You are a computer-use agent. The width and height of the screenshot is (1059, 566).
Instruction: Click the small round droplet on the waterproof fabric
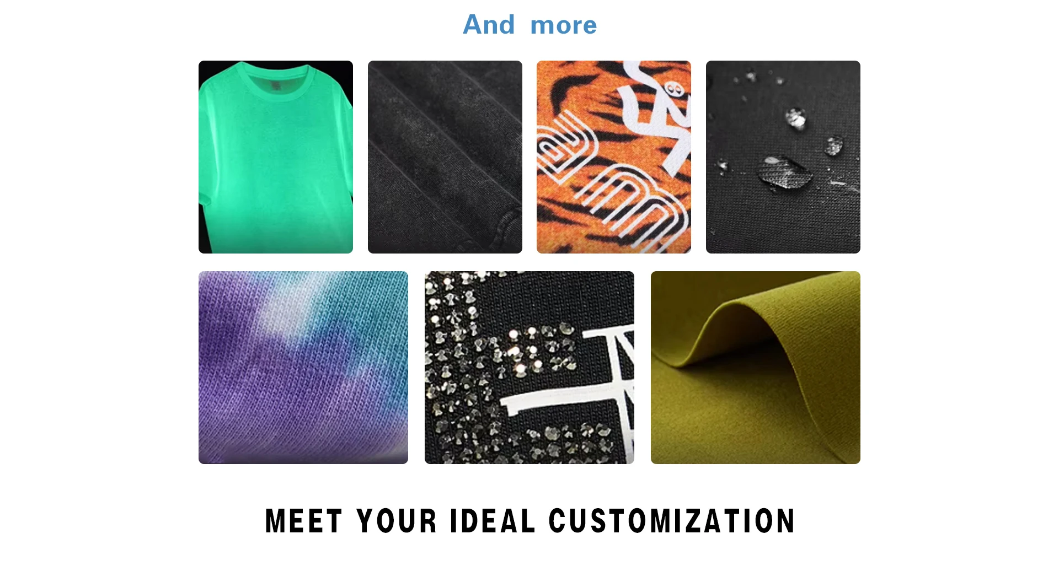coord(795,118)
